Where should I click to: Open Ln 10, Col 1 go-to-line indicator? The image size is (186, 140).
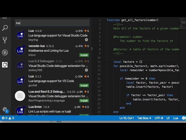[x=126, y=118]
